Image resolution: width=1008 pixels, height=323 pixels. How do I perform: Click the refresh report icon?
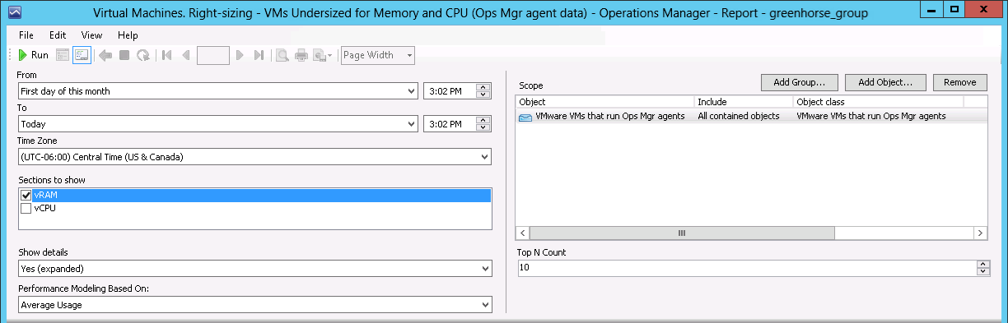(x=143, y=55)
